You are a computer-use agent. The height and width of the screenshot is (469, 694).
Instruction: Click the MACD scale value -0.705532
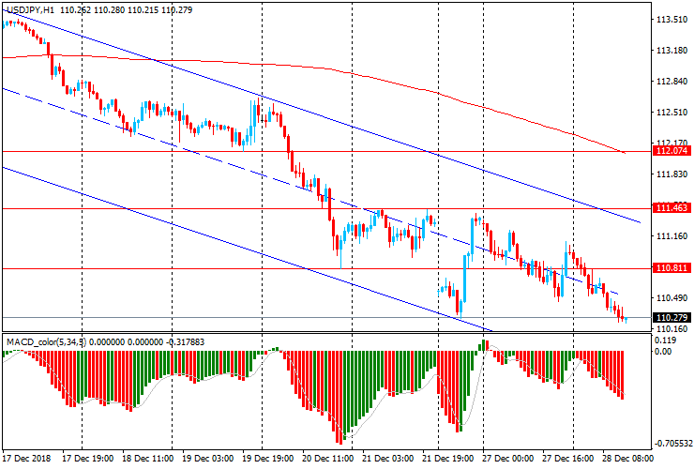tap(672, 444)
